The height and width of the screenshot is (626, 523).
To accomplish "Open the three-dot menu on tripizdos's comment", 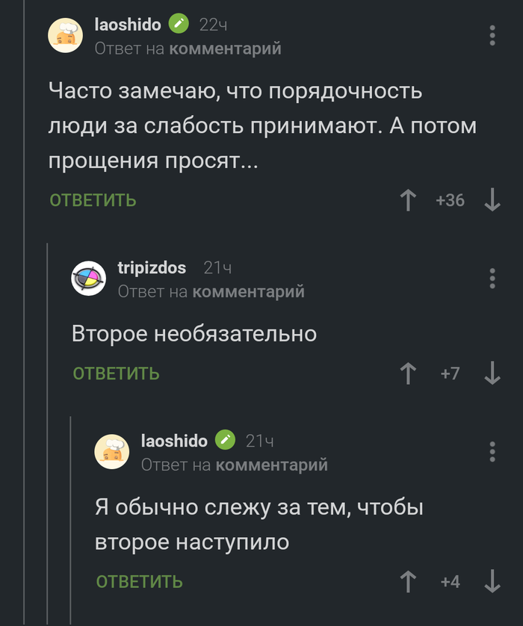I will (492, 279).
